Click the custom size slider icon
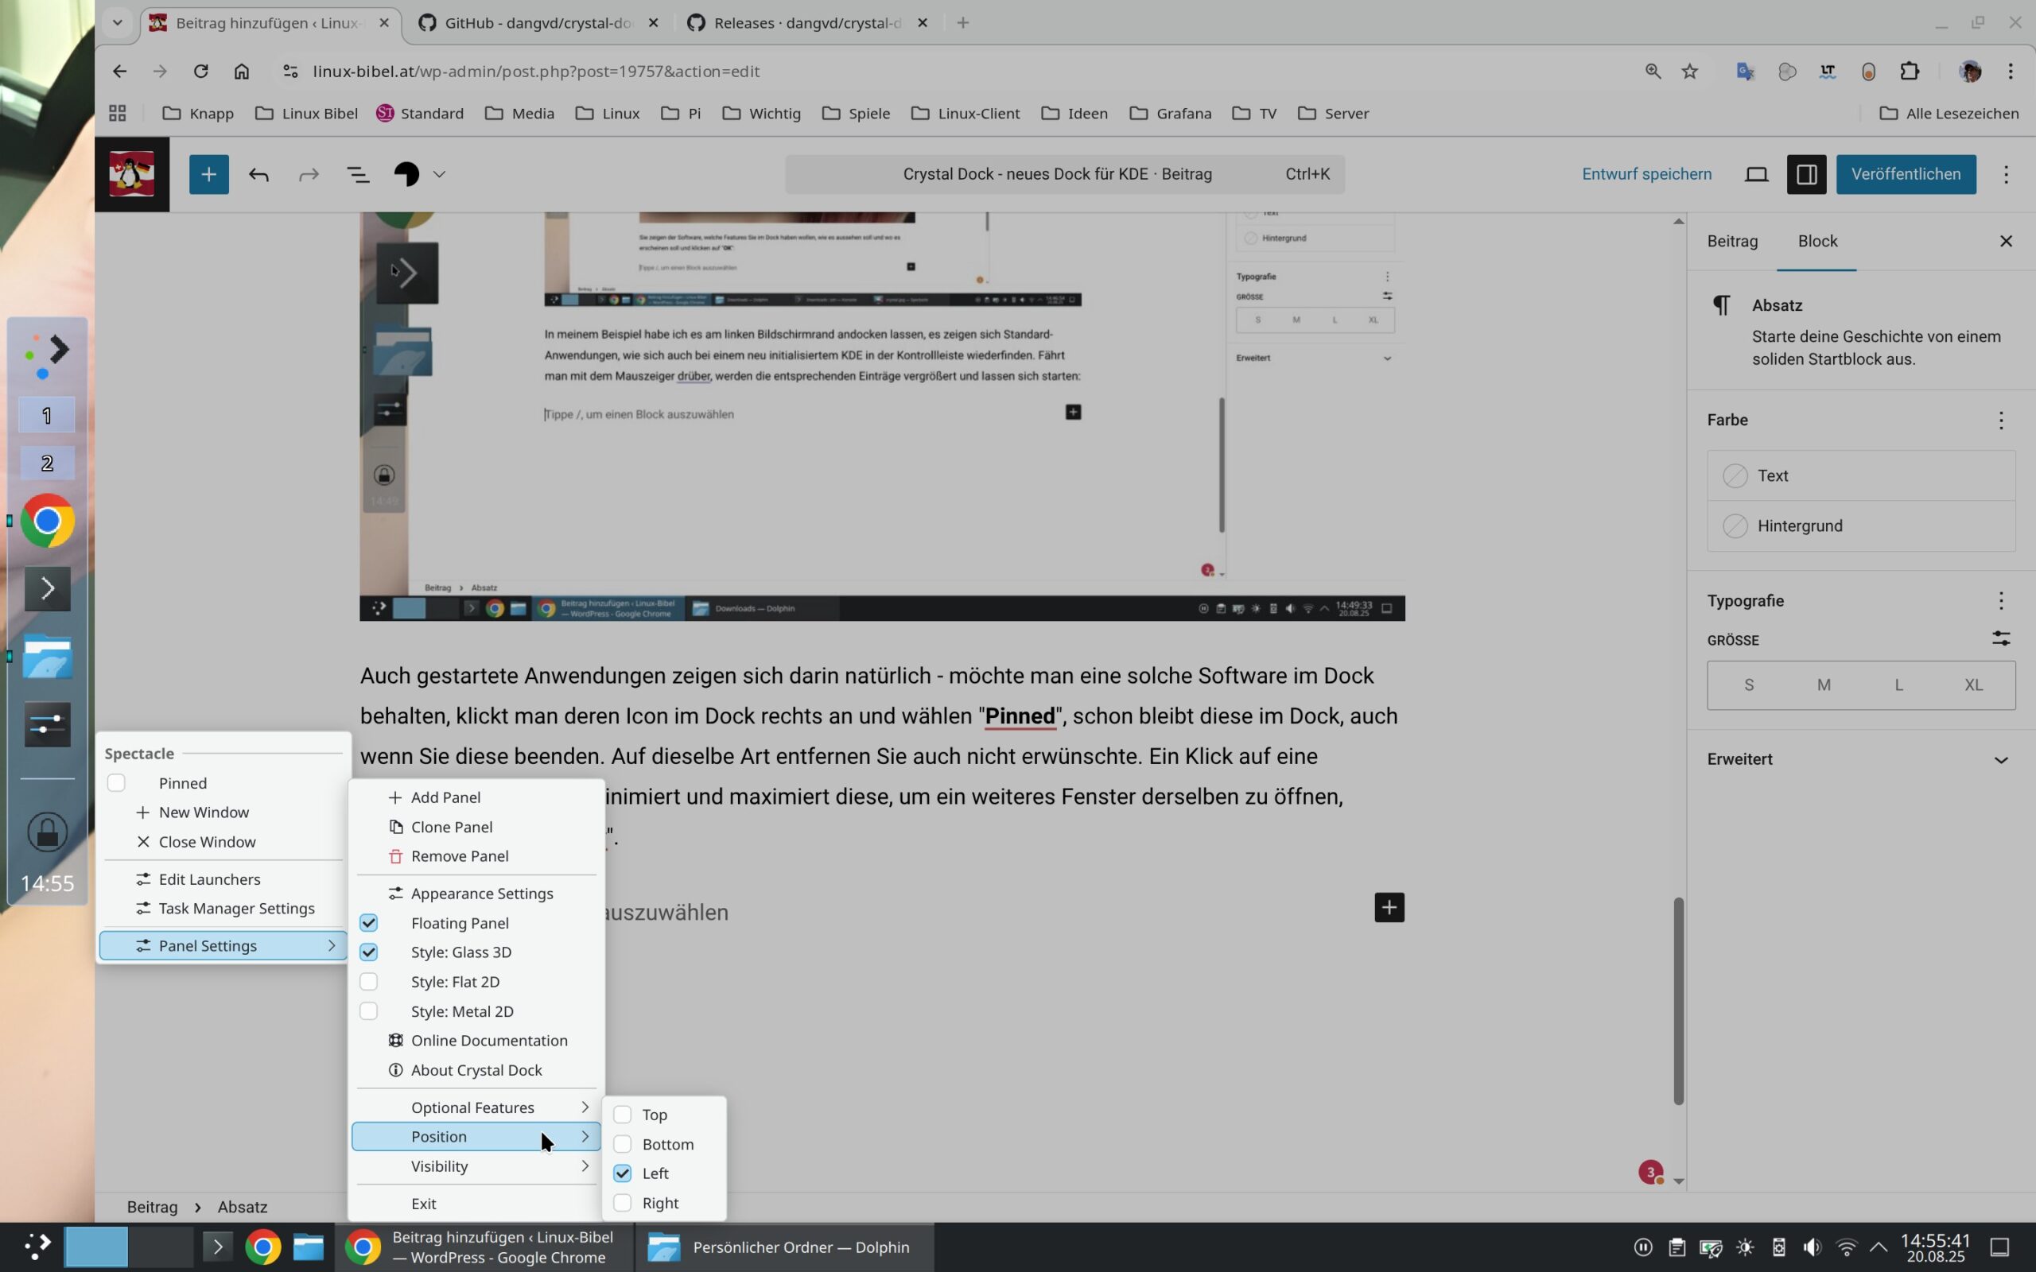 pos(2001,639)
